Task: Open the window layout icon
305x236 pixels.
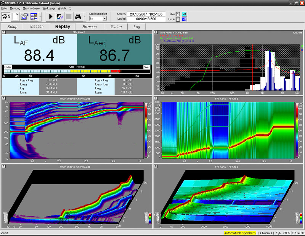Action: point(34,17)
